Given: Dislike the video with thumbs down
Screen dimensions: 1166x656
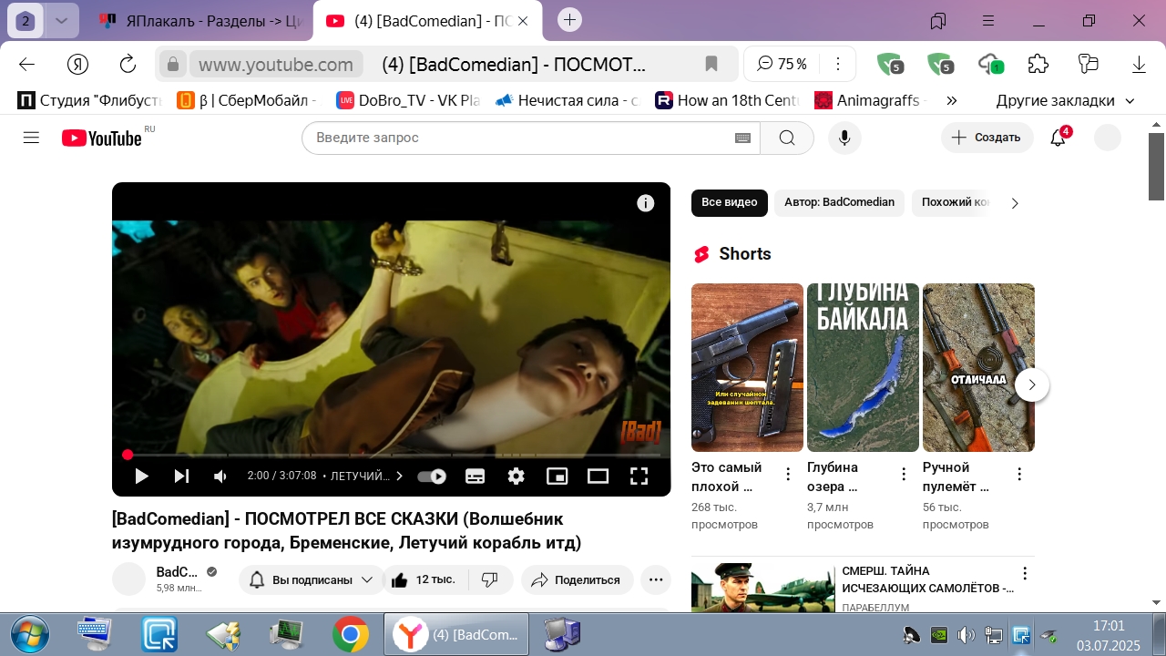Looking at the screenshot, I should click(x=490, y=579).
